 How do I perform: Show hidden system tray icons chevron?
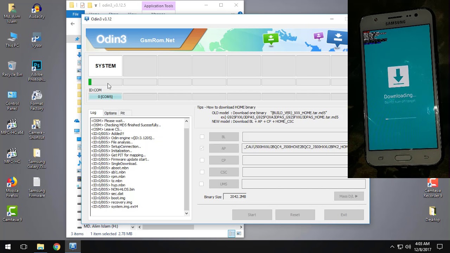(392, 247)
